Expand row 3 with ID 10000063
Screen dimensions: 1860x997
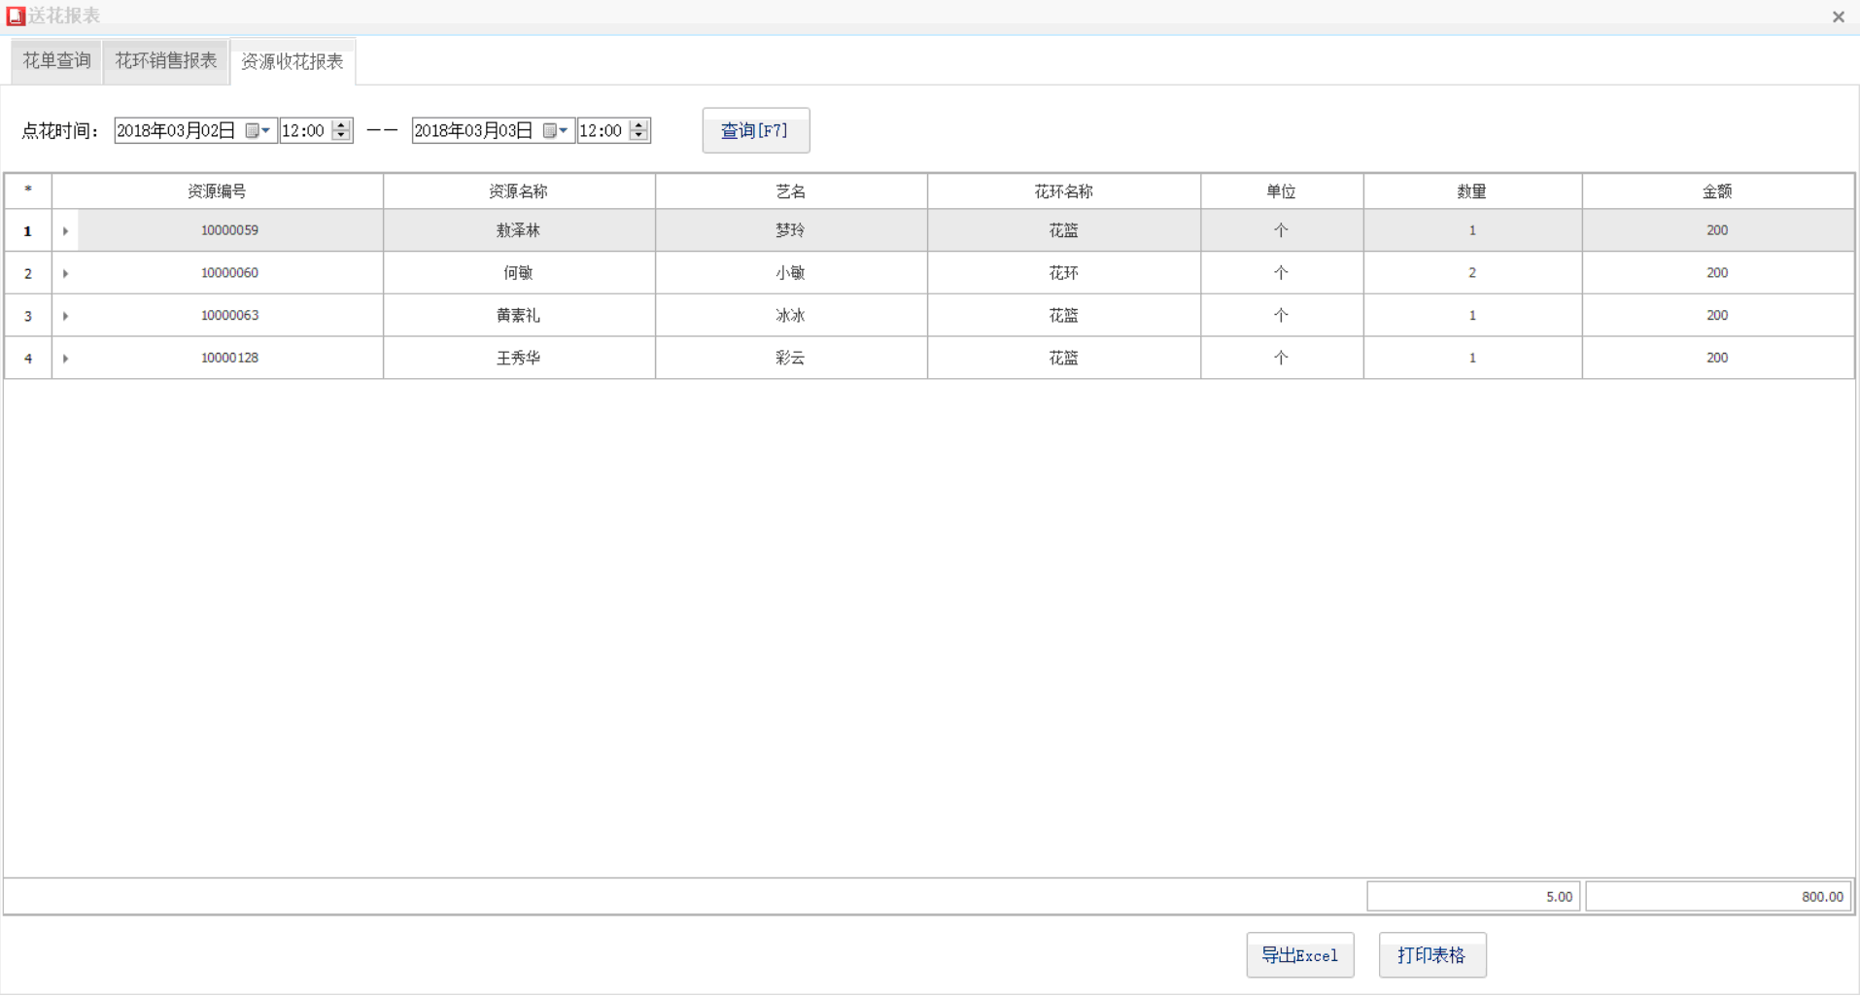point(65,316)
